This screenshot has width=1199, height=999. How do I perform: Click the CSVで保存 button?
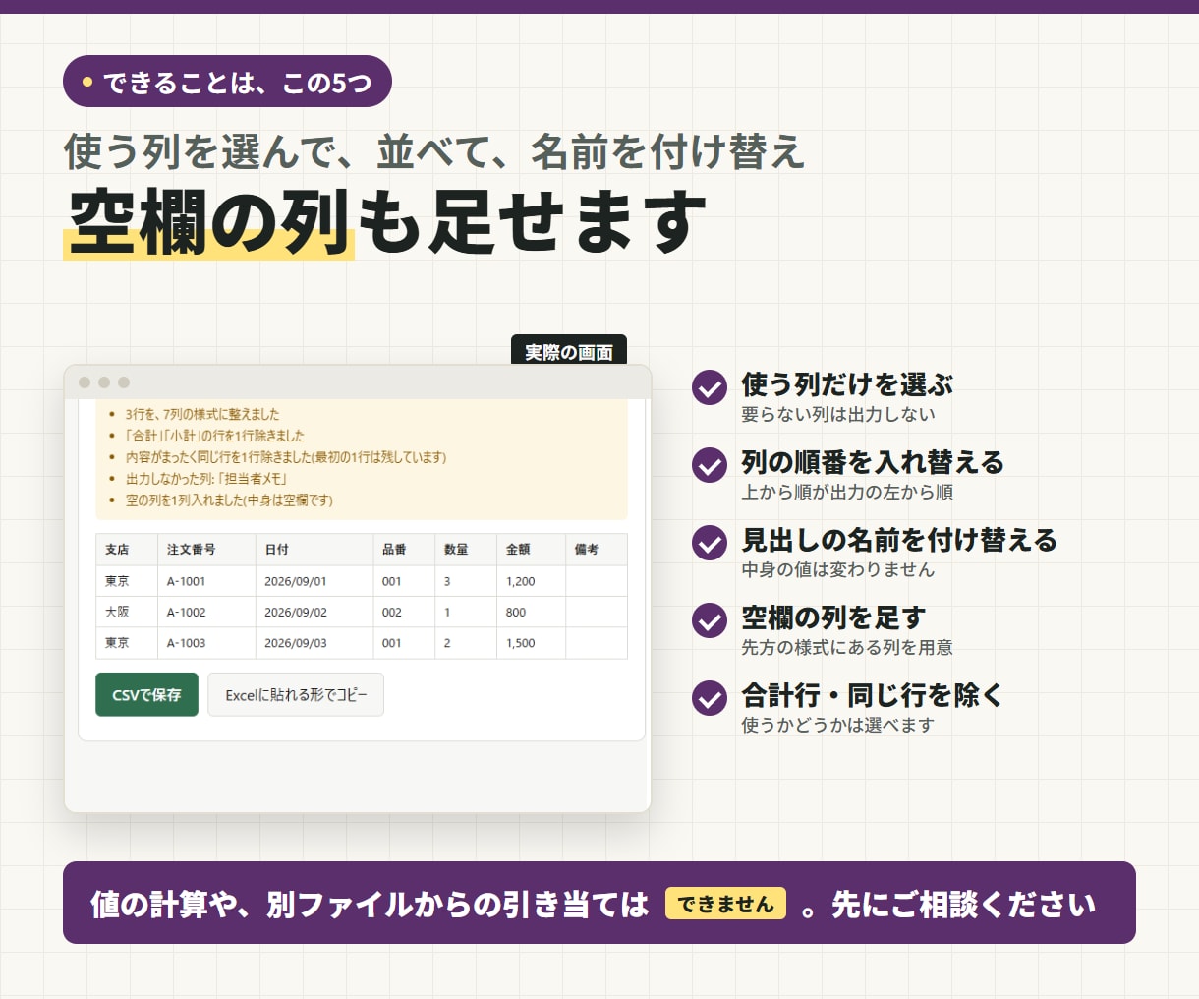[x=146, y=694]
